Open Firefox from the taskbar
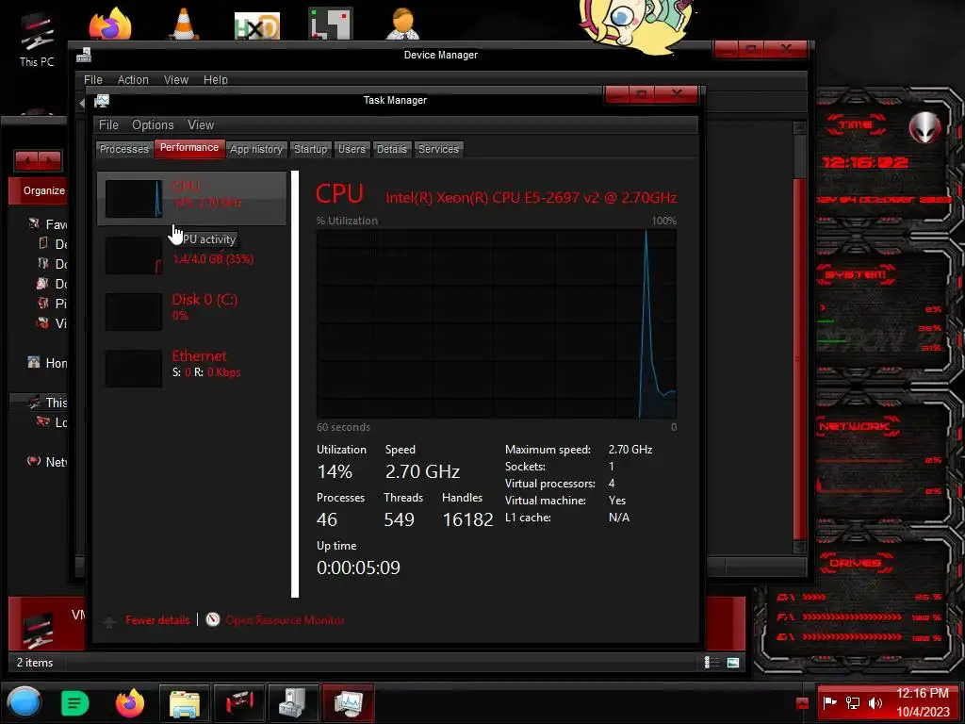Viewport: 965px width, 724px height. pos(130,703)
